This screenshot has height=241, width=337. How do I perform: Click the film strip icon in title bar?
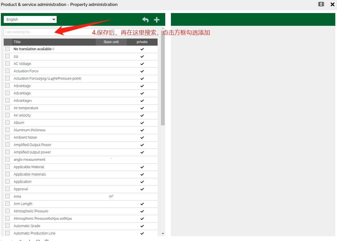321,4
